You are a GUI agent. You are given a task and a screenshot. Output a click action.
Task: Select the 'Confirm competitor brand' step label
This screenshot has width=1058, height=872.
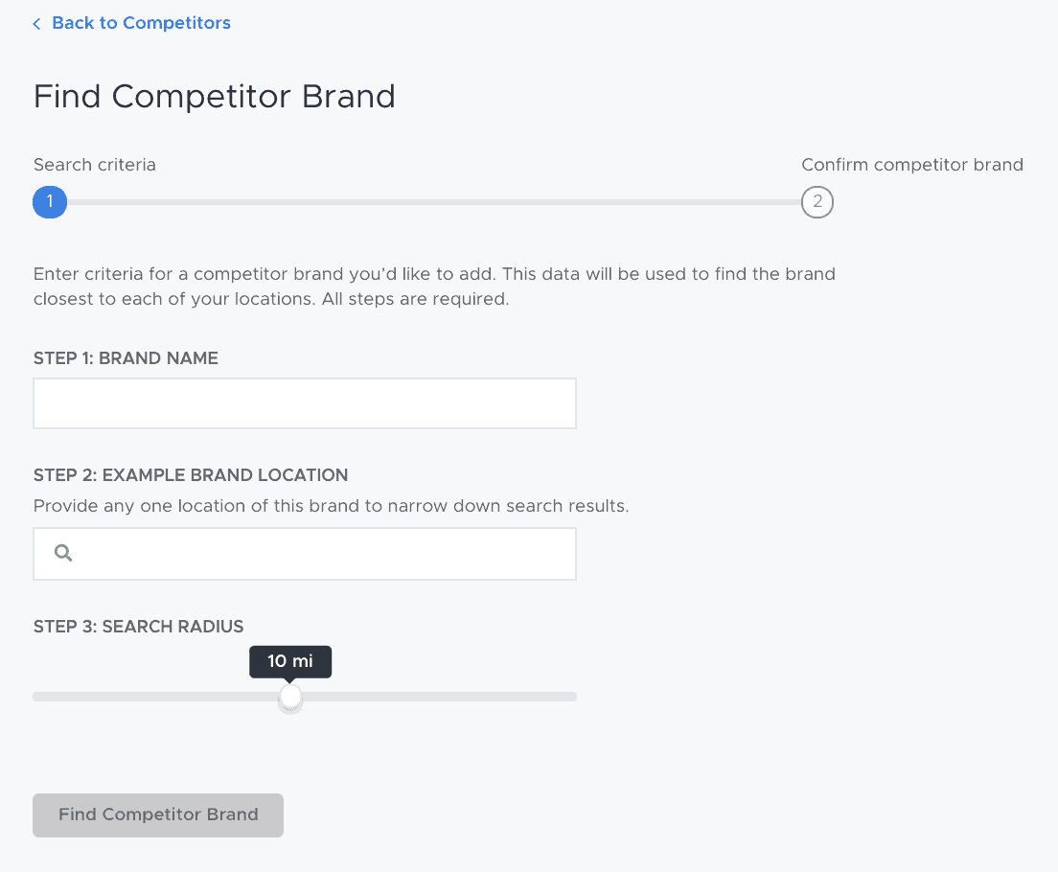tap(911, 165)
